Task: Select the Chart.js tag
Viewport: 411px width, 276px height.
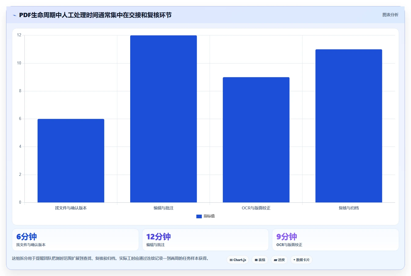Action: (x=238, y=260)
